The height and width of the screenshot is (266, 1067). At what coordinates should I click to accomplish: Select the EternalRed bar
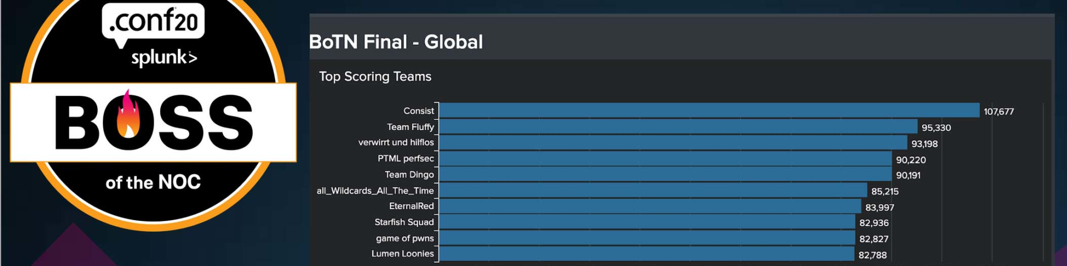[x=650, y=206]
